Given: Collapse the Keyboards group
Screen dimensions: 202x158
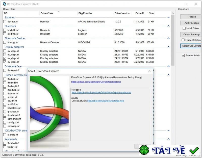Looking at the screenshot, I should pyautogui.click(x=168, y=139).
